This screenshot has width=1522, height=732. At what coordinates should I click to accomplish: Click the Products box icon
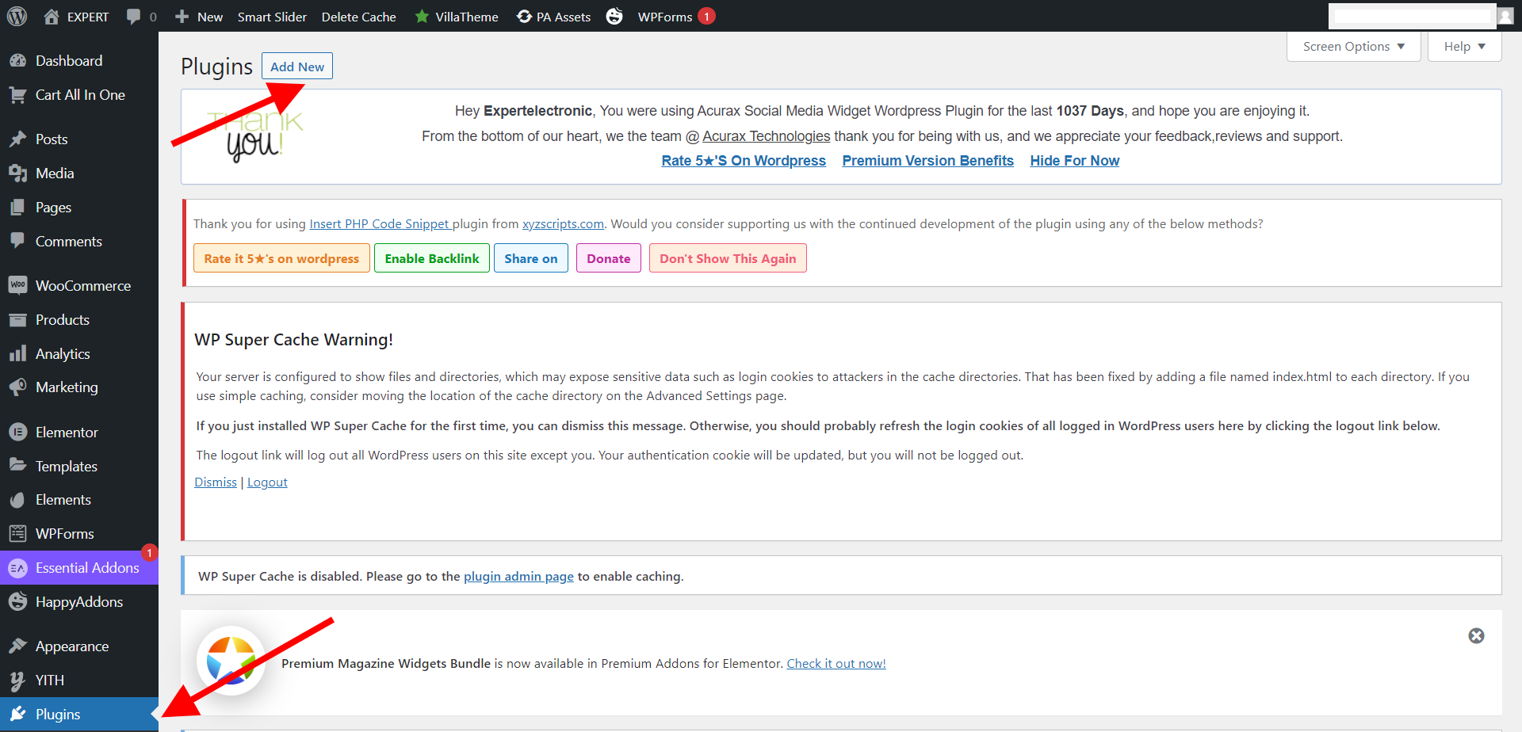tap(17, 320)
